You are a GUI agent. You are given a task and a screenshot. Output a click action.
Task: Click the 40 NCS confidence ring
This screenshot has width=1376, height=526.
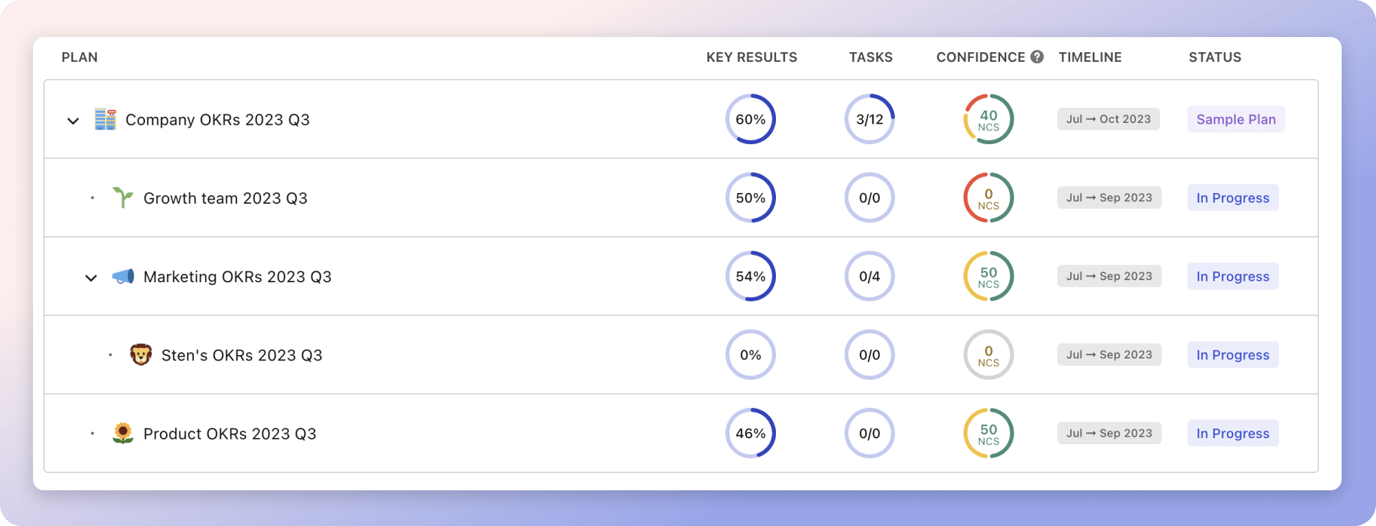click(x=988, y=119)
